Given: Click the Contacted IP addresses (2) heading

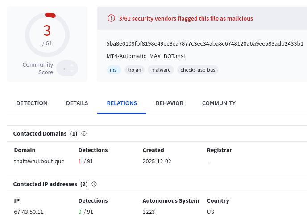Looking at the screenshot, I should click(x=50, y=184).
